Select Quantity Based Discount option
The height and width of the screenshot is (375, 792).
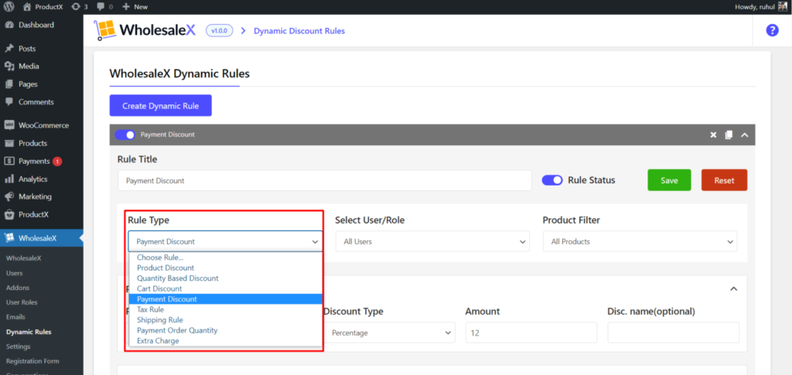point(226,278)
